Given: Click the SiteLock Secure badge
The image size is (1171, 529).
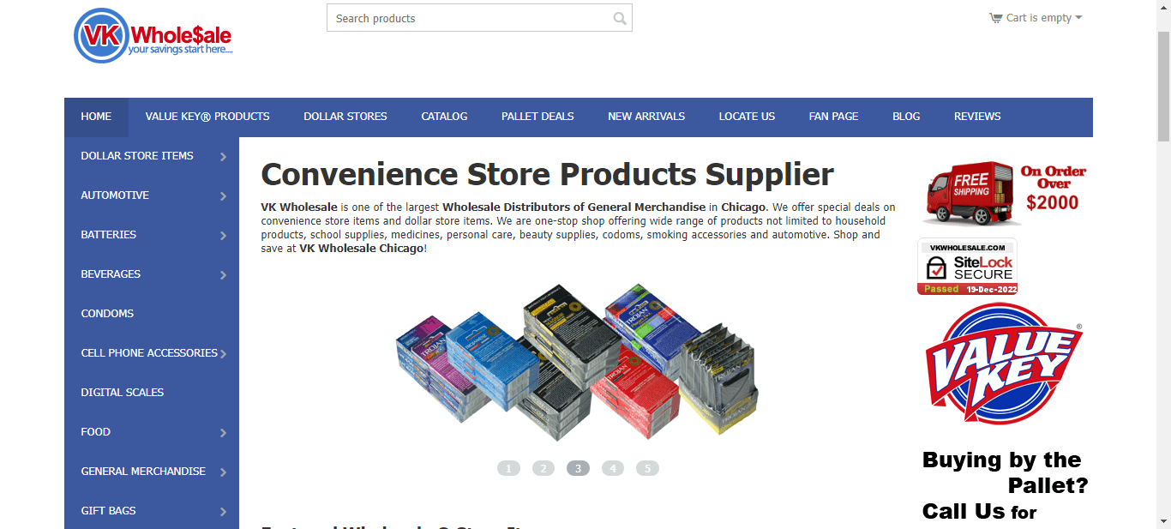Looking at the screenshot, I should (967, 267).
